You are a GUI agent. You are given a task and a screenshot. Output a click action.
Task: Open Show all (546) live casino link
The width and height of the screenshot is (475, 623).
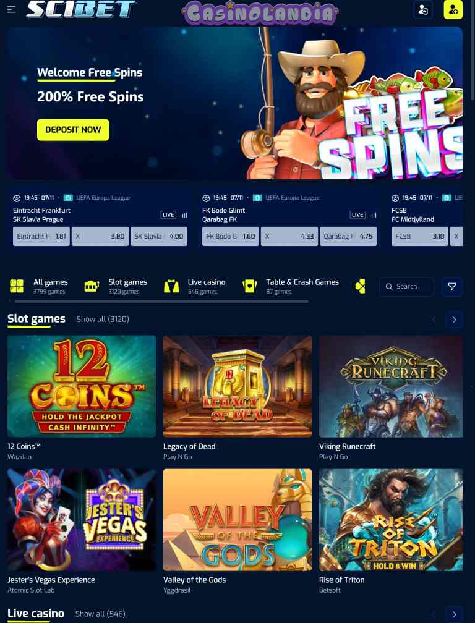click(100, 614)
